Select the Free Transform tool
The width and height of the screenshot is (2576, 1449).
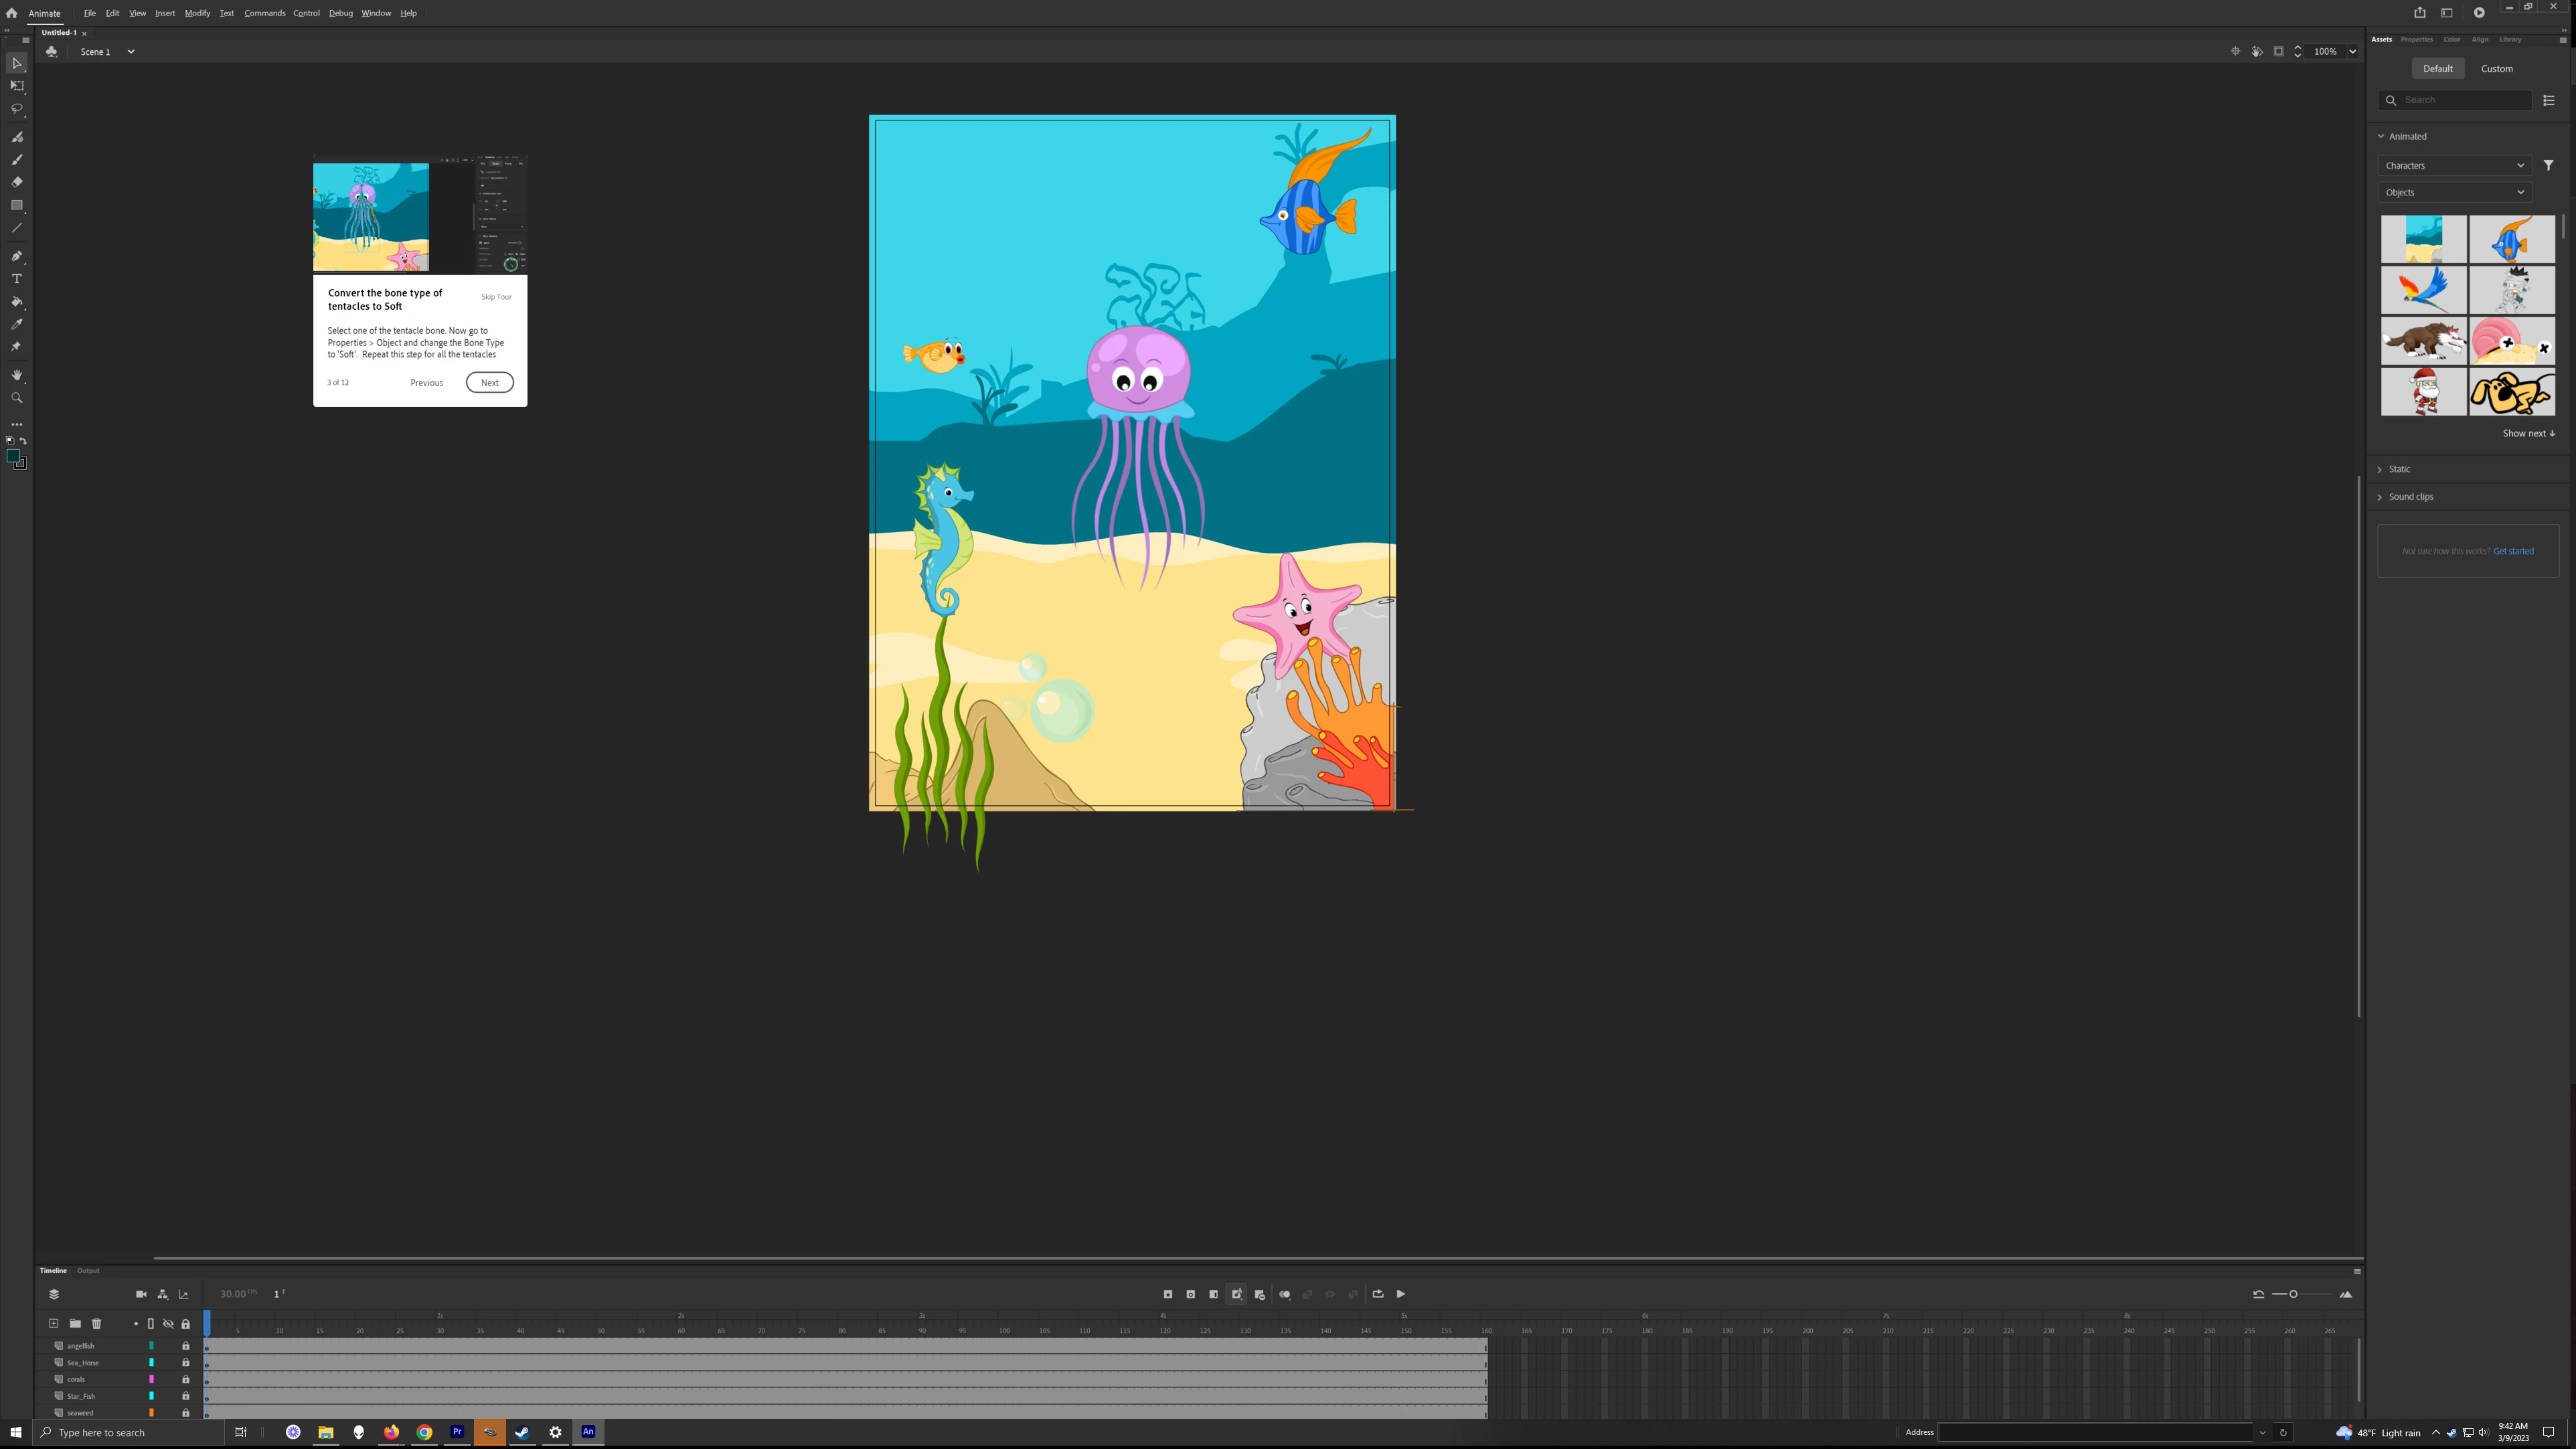click(x=17, y=86)
